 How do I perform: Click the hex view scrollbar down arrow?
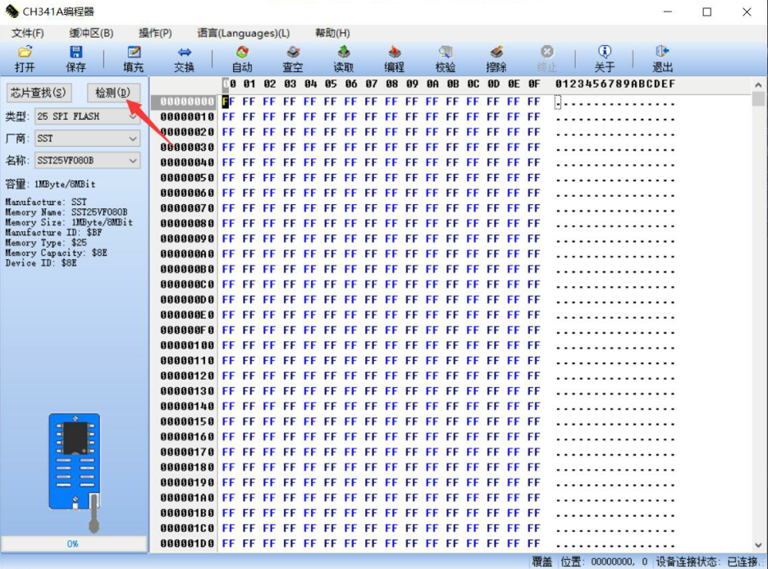coord(758,545)
